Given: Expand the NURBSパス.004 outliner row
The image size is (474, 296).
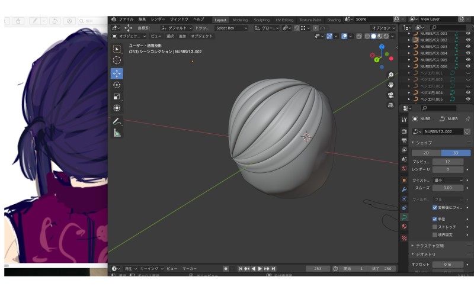Looking at the screenshot, I should (x=409, y=53).
